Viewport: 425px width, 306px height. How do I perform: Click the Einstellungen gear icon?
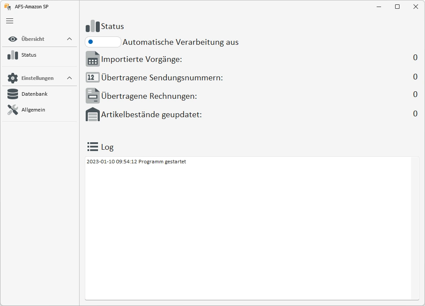(12, 78)
